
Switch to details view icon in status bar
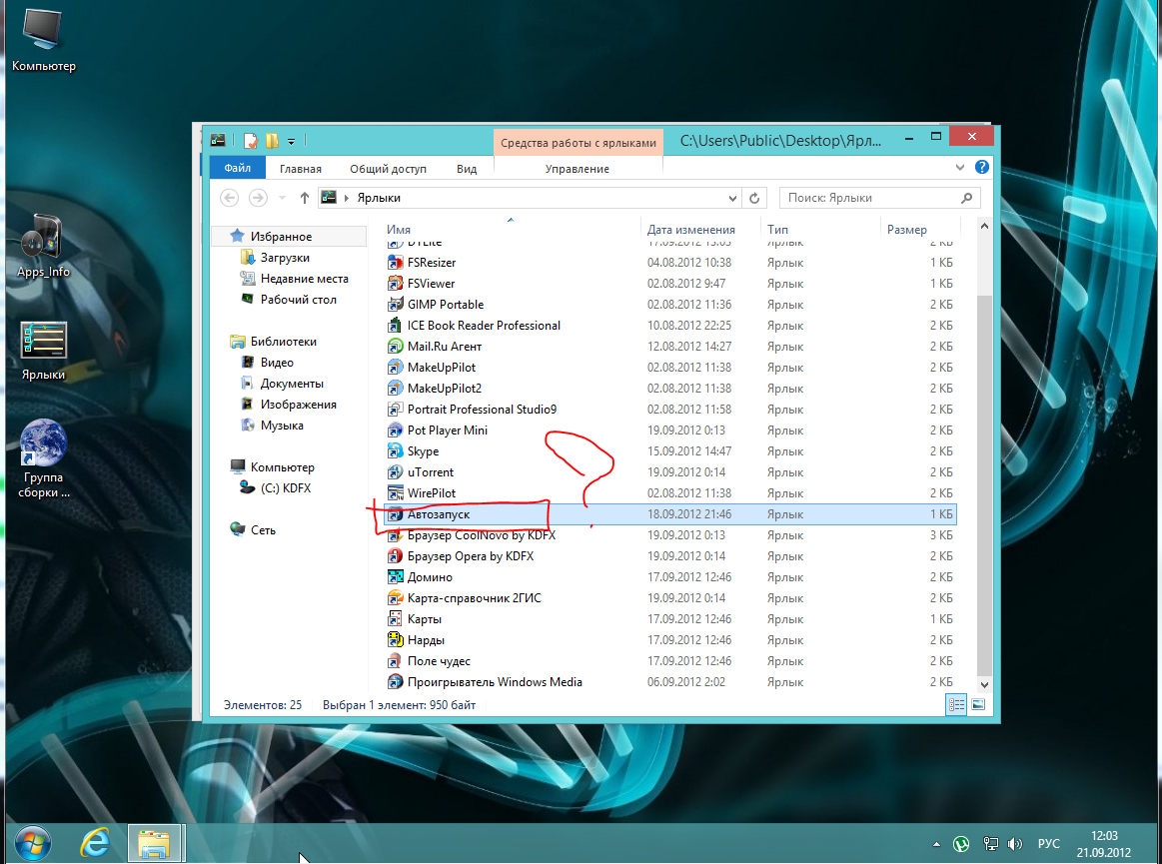957,705
